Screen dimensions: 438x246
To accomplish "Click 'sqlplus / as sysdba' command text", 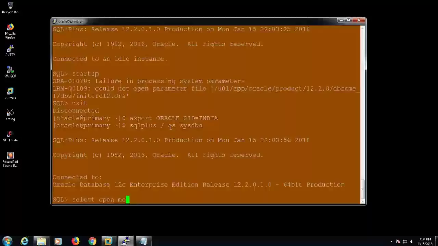I will pyautogui.click(x=166, y=126).
